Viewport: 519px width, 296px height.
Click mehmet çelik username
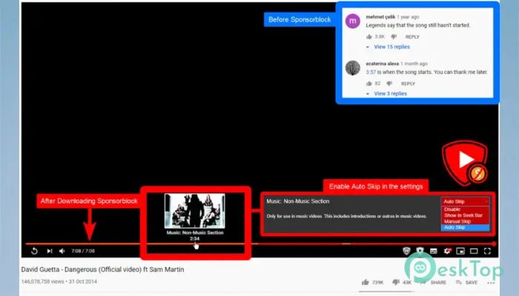tap(380, 17)
